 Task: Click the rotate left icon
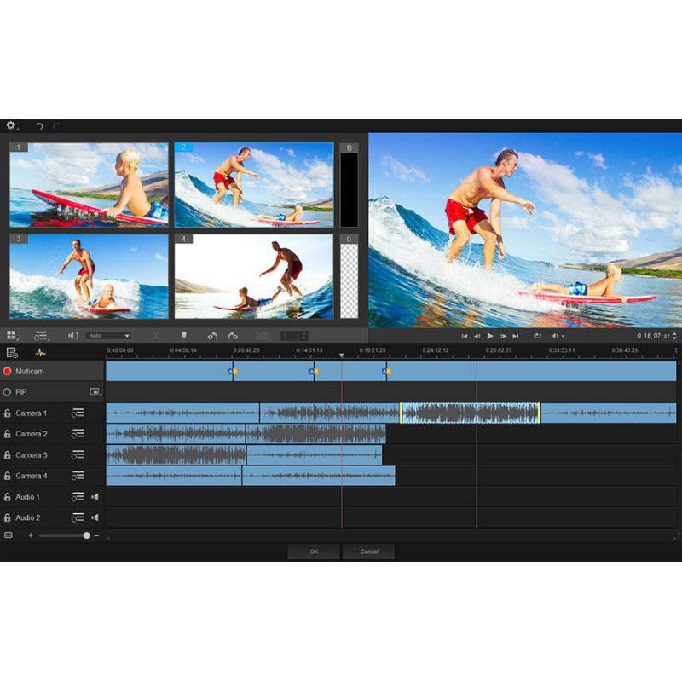(212, 336)
